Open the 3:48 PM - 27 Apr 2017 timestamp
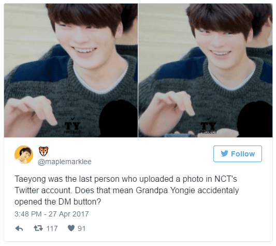The image size is (276, 246). click(x=52, y=214)
